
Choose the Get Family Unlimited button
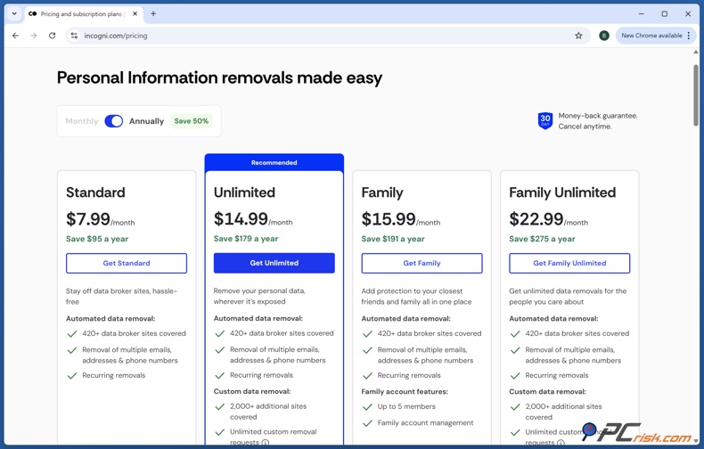[569, 263]
